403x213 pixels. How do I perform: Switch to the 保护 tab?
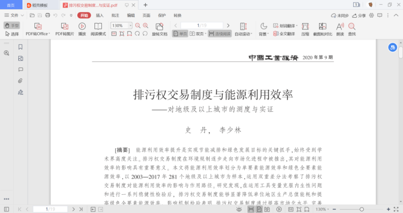point(162,16)
